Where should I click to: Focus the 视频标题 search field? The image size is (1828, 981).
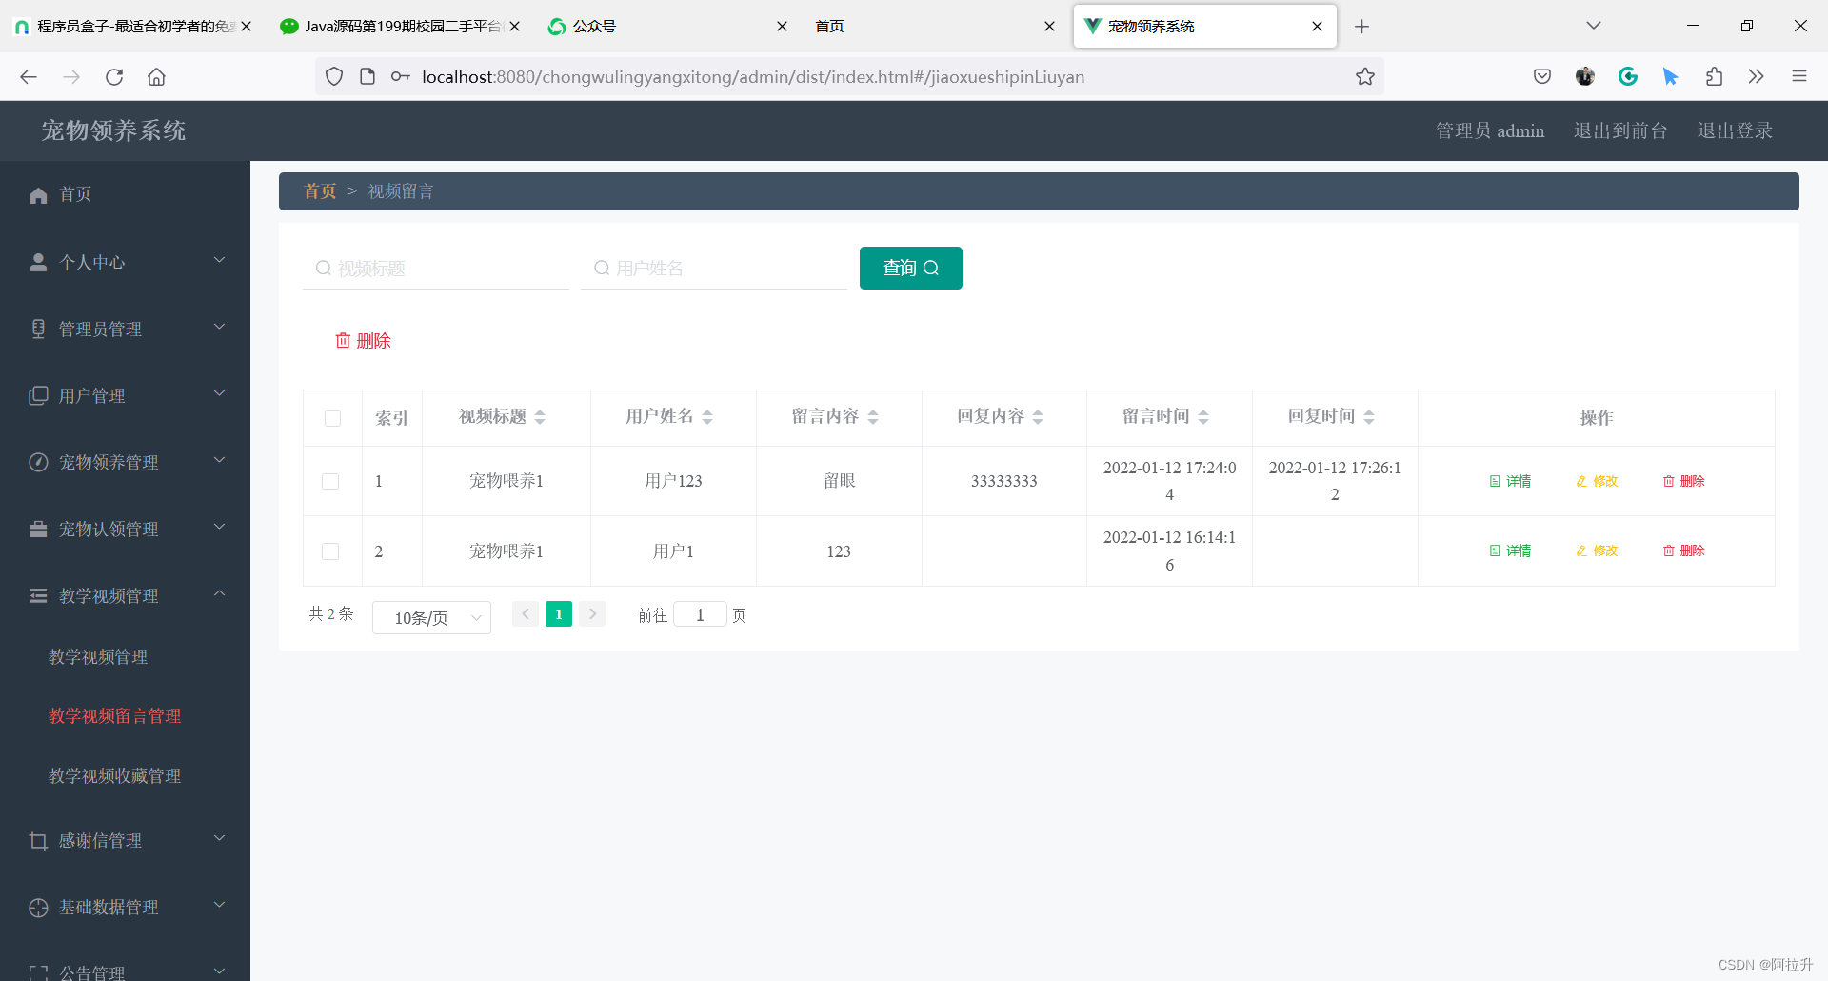pos(436,269)
